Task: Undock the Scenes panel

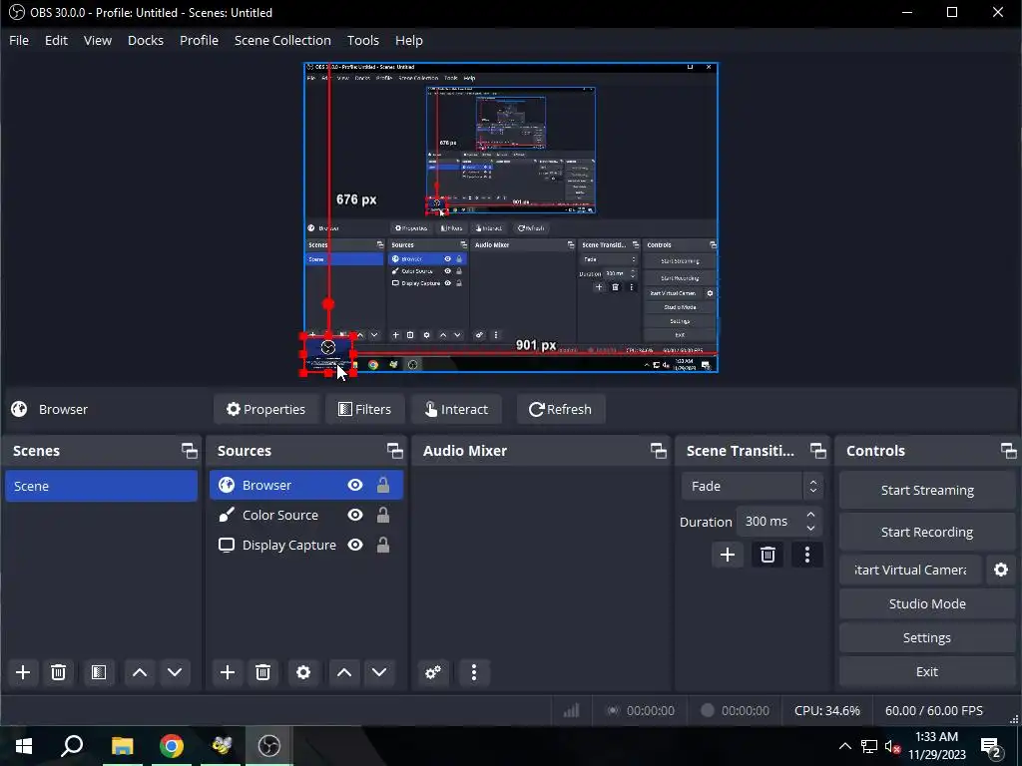Action: (190, 451)
